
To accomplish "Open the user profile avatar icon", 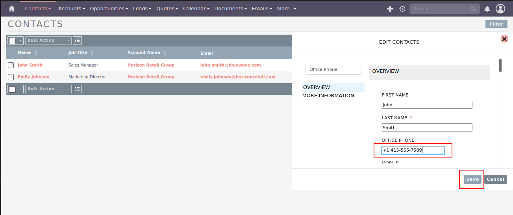I will click(500, 9).
